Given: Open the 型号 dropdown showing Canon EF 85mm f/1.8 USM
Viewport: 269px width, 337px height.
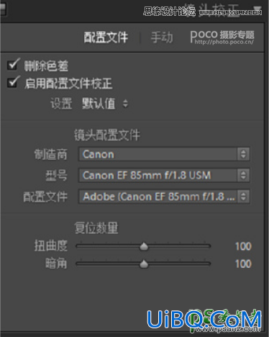Looking at the screenshot, I should tap(164, 175).
